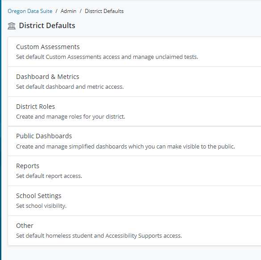This screenshot has height=260, width=261.
Task: Click the District Defaults breadcrumb text
Action: pos(104,11)
